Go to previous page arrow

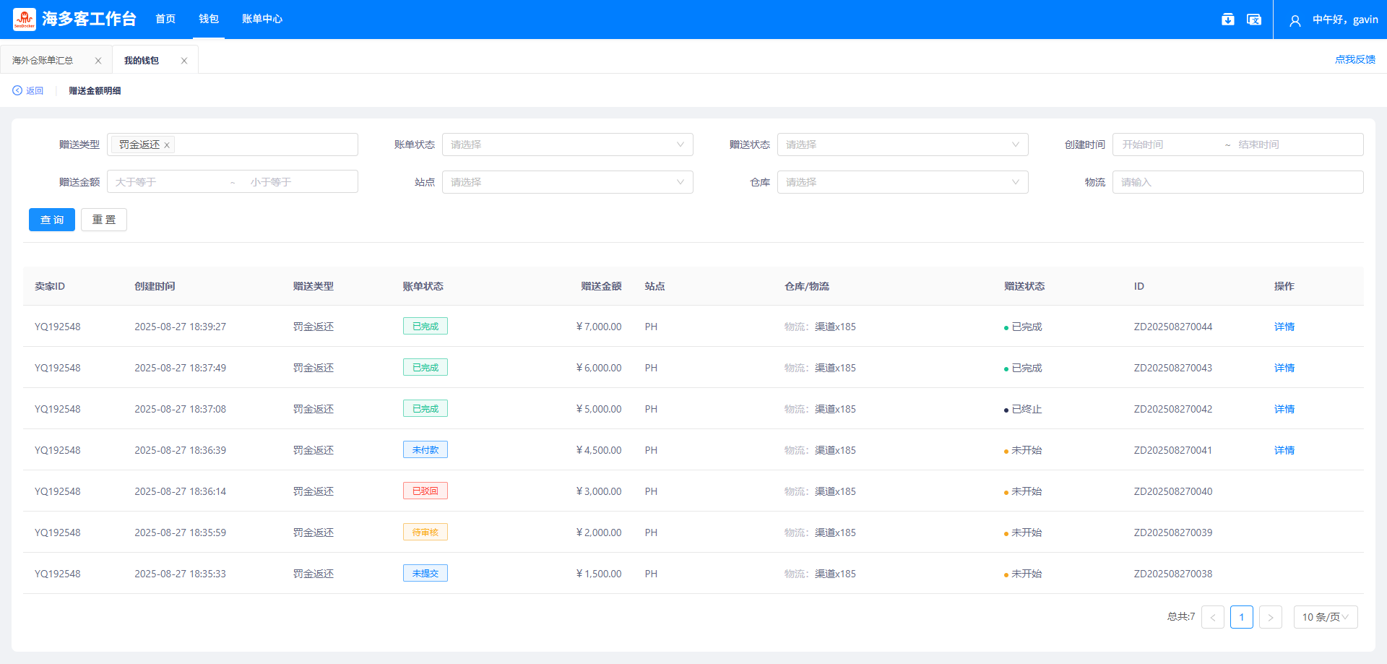[1213, 617]
